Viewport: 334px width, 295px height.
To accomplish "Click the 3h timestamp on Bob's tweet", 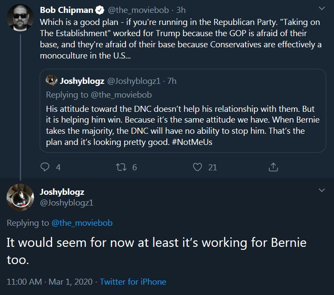I will [x=181, y=10].
